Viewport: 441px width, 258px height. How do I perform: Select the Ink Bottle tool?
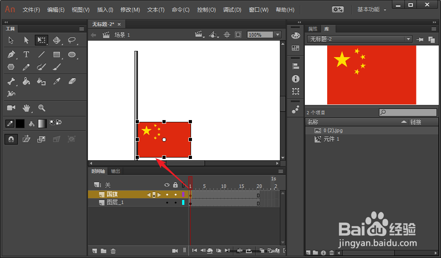42,81
